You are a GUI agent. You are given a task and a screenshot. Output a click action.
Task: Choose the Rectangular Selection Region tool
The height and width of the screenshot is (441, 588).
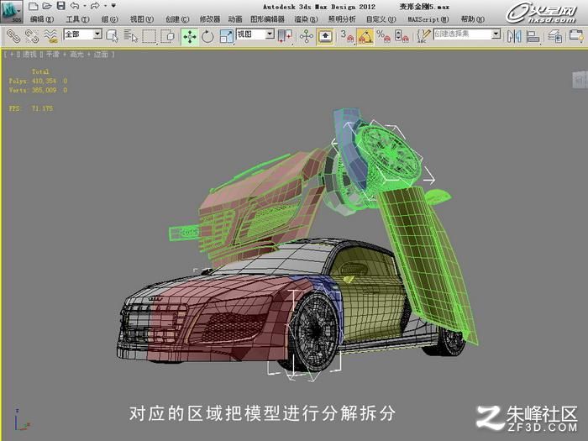tap(150, 36)
